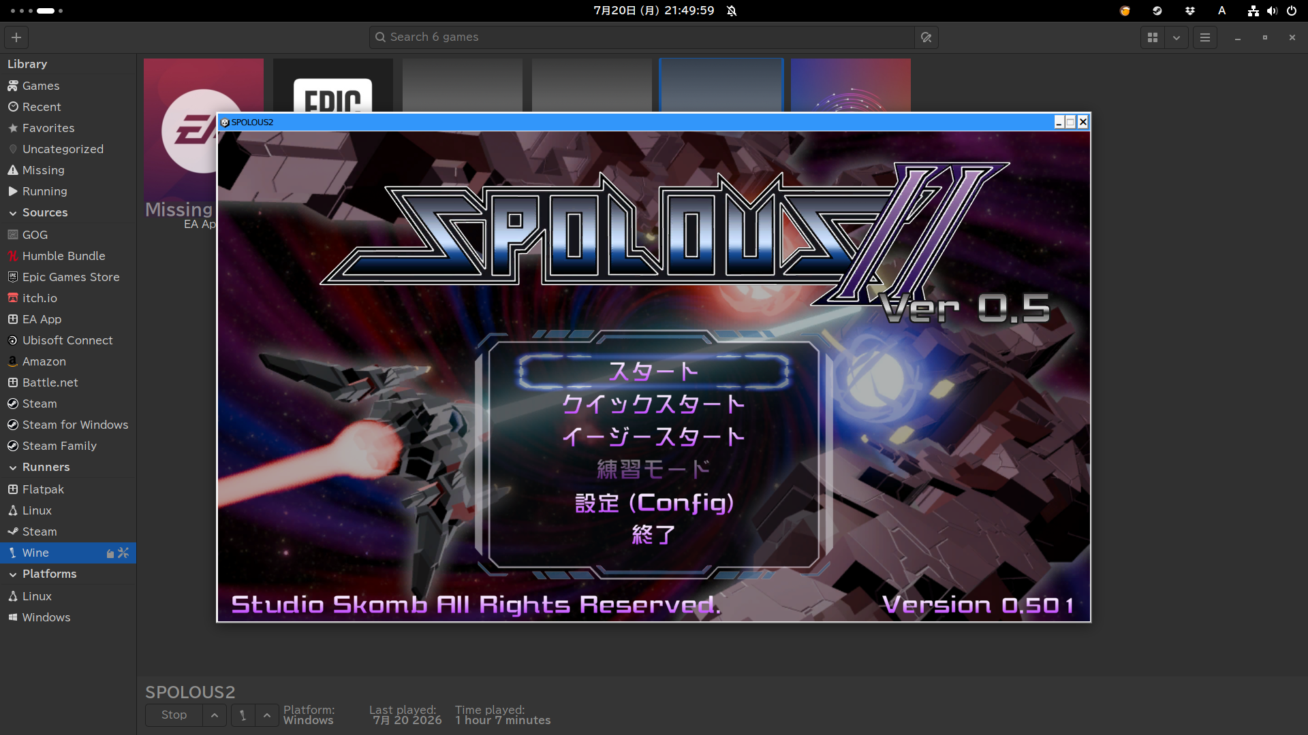The width and height of the screenshot is (1308, 735).
Task: Click the Wine glass icon in sidebar
Action: tap(12, 553)
